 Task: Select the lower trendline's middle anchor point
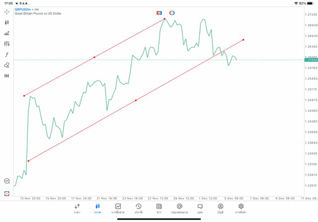click(136, 100)
